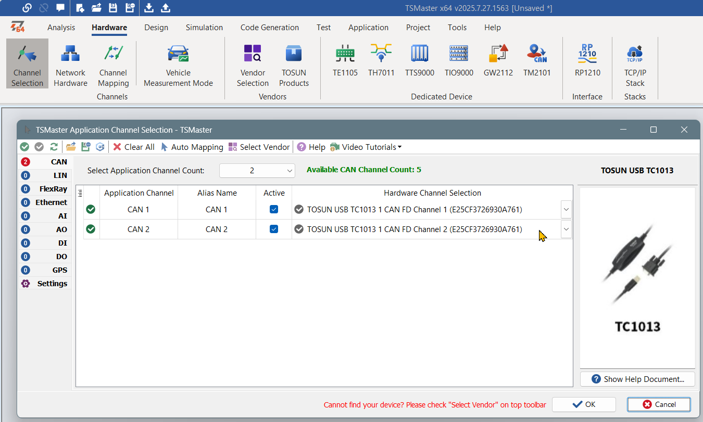The width and height of the screenshot is (703, 422).
Task: Select the Ethernet category
Action: [45, 202]
